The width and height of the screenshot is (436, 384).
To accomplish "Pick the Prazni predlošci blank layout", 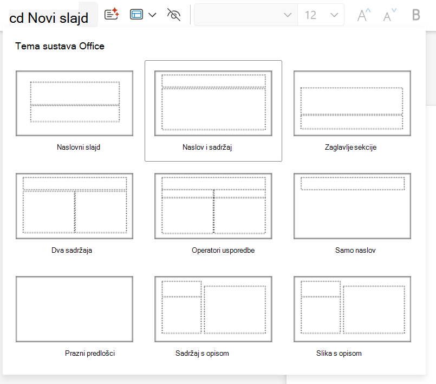I will click(74, 309).
